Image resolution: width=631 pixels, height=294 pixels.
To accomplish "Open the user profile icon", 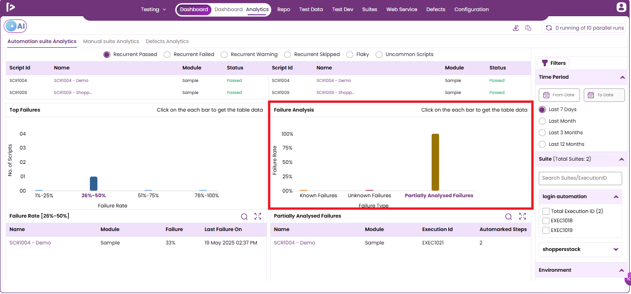I will click(621, 7).
